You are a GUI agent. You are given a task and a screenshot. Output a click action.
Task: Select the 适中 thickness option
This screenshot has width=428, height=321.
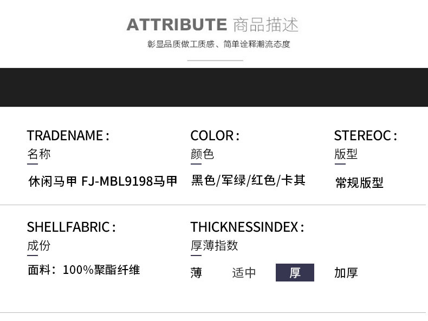point(244,273)
